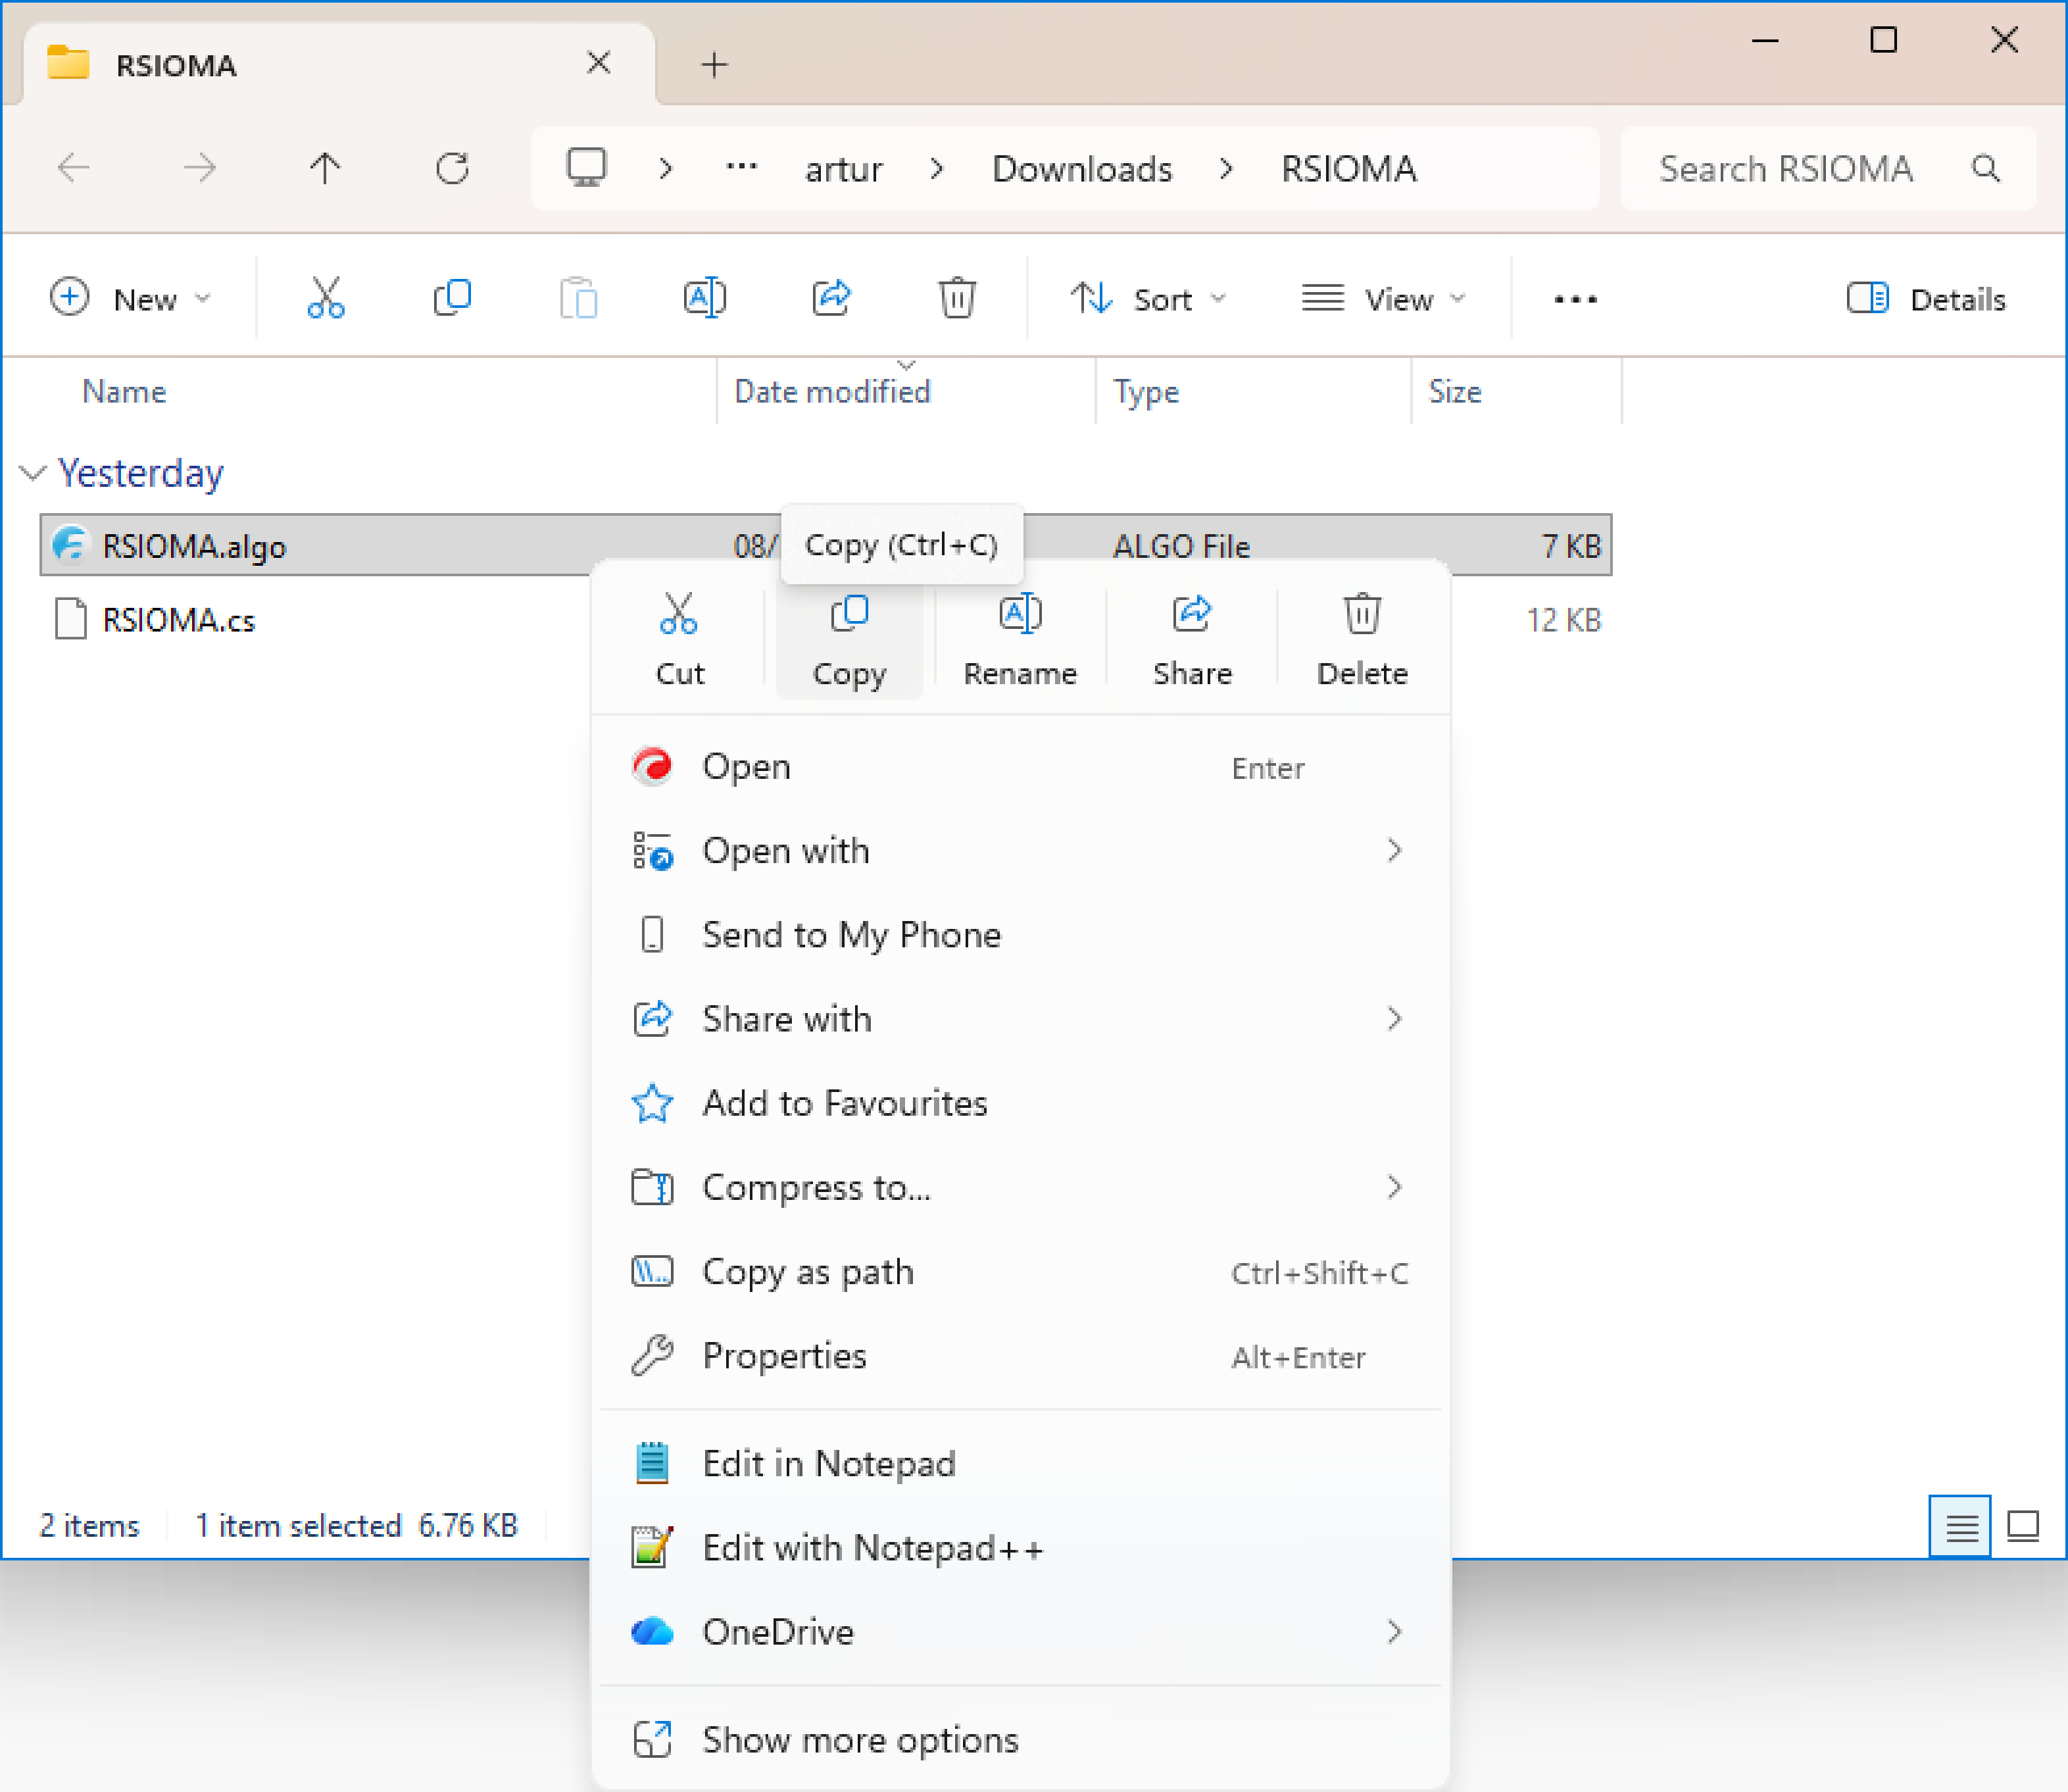This screenshot has height=1792, width=2068.
Task: Collapse the Yesterday group
Action: [34, 473]
